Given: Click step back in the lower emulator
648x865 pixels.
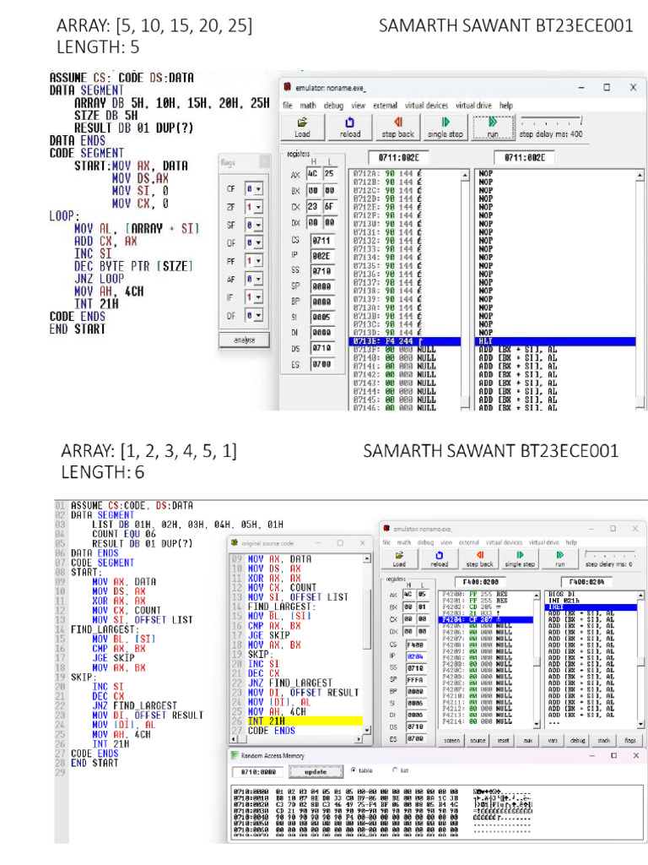Looking at the screenshot, I should point(479,559).
